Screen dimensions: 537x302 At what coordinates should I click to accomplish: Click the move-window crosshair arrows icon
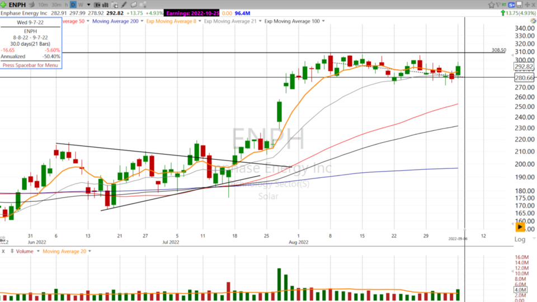[x=527, y=5]
